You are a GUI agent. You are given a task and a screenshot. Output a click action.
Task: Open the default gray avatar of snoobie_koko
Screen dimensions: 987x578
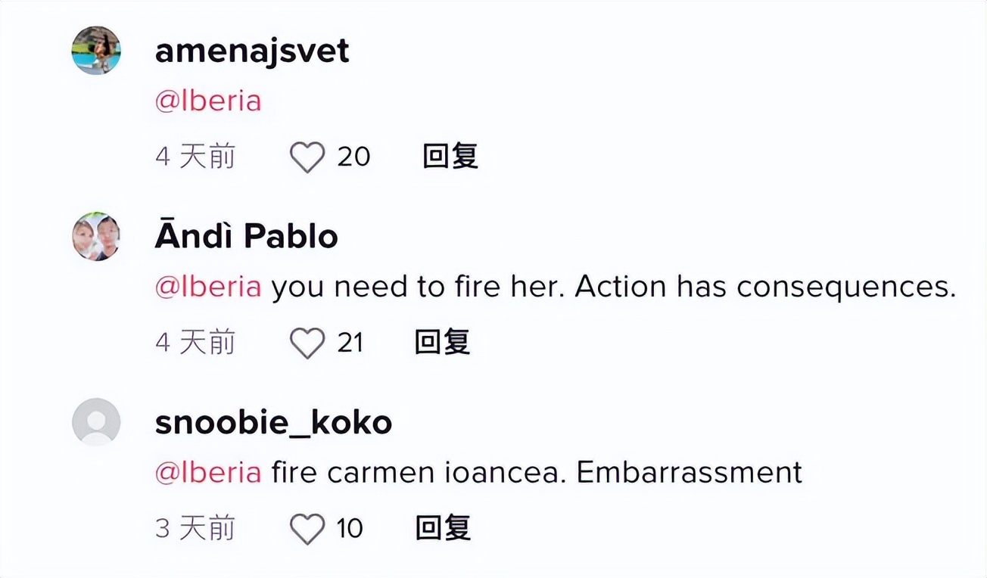click(x=96, y=422)
